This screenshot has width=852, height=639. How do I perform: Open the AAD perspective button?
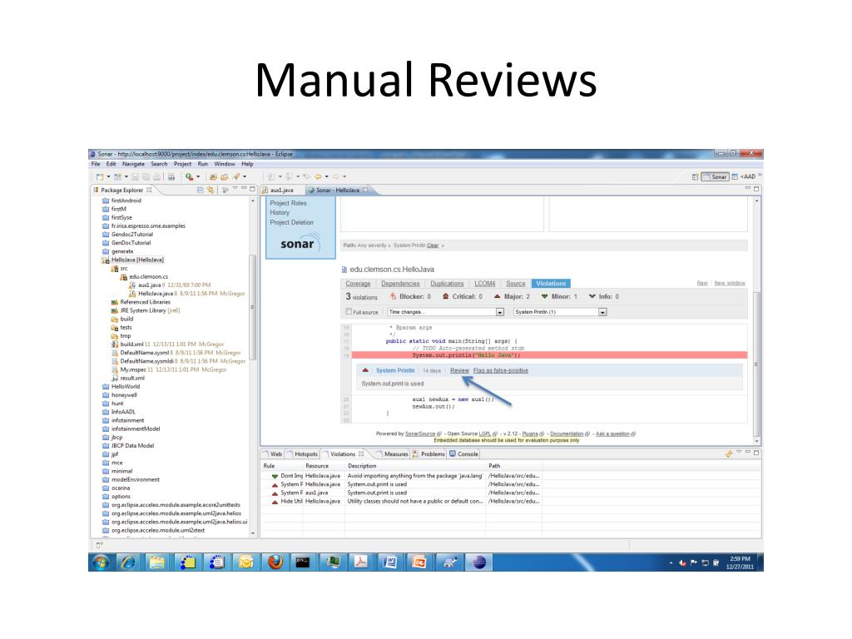744,176
